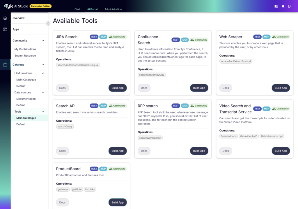The image size is (298, 209).
Task: Select the catalogs box icon in left rail
Action: tap(5, 65)
